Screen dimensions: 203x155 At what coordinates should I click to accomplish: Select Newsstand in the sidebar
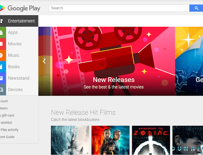click(x=19, y=78)
